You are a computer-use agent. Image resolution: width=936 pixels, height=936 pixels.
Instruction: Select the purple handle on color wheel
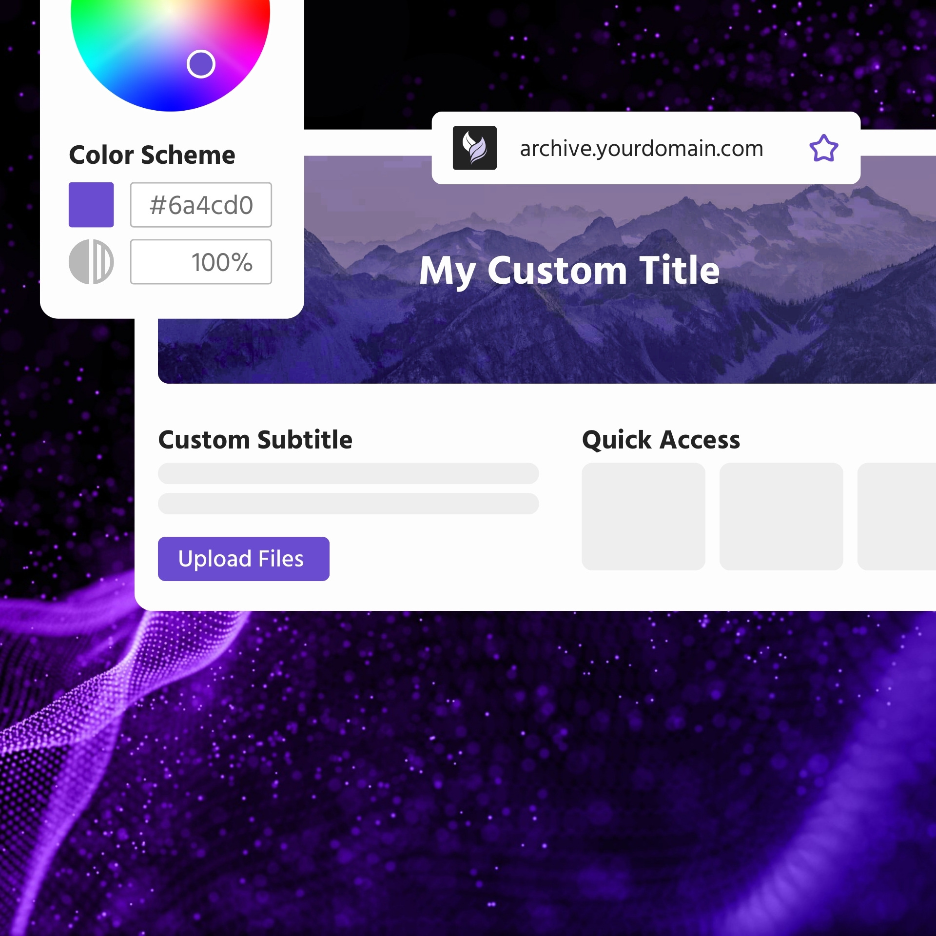pyautogui.click(x=201, y=64)
